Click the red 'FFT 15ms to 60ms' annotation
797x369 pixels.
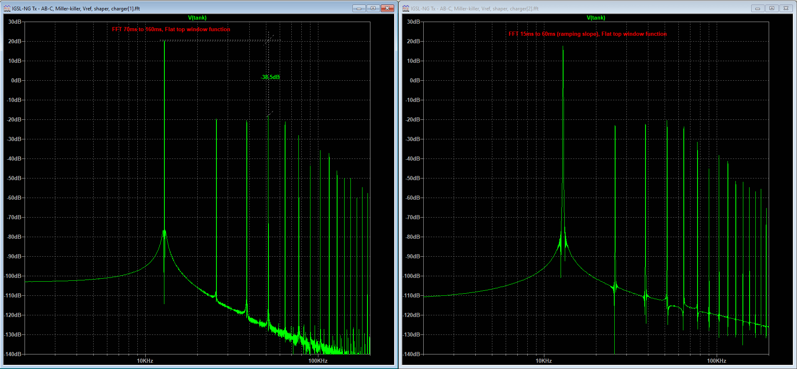point(587,34)
